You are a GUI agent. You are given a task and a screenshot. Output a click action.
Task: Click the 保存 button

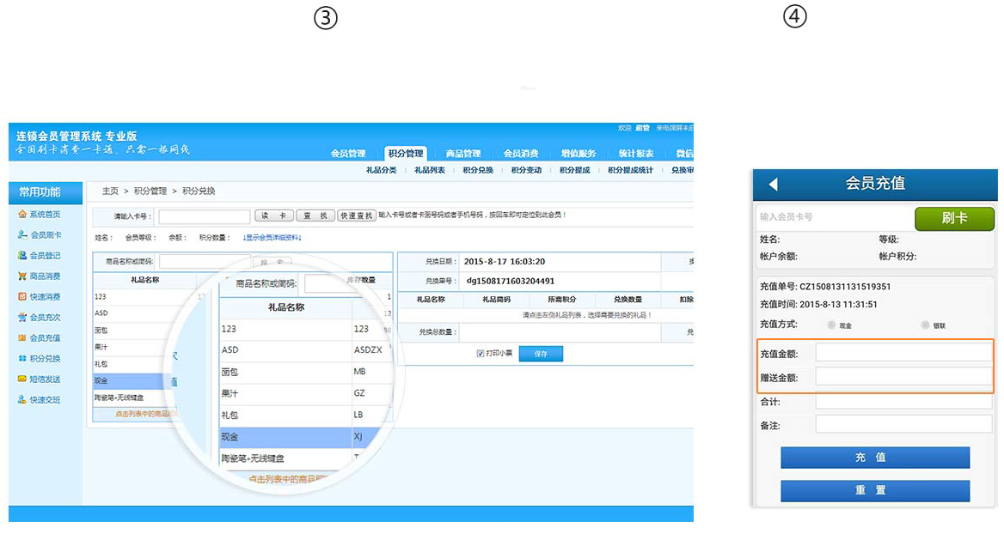(x=541, y=354)
